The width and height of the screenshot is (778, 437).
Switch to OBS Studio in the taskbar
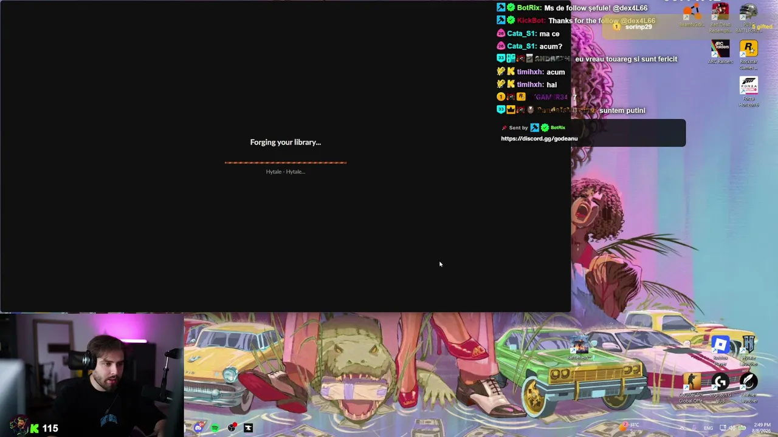(232, 428)
